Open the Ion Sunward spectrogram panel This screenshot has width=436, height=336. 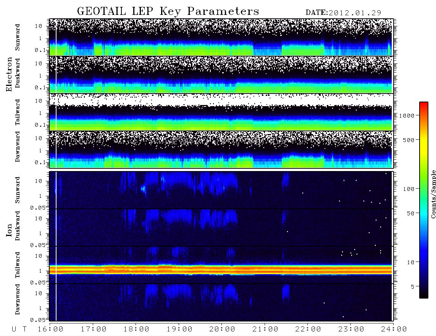click(x=221, y=190)
